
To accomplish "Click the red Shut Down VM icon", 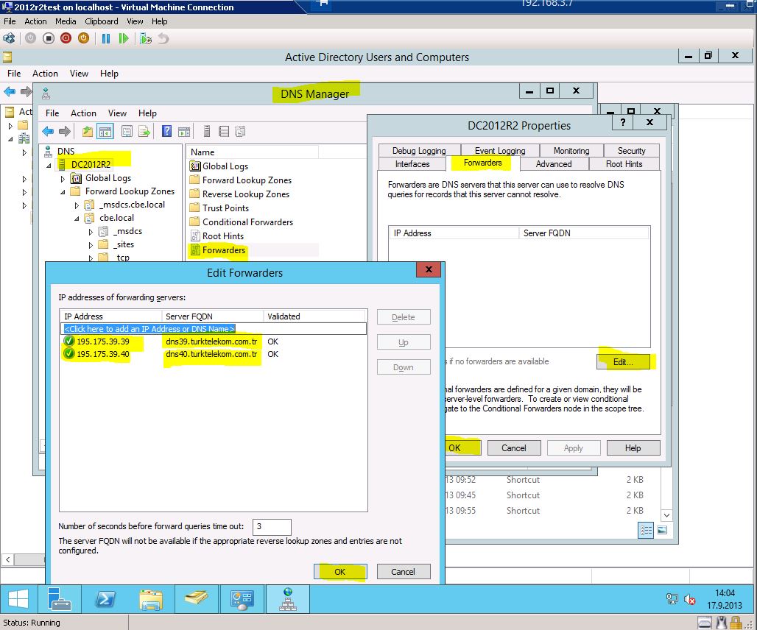I will pos(66,38).
